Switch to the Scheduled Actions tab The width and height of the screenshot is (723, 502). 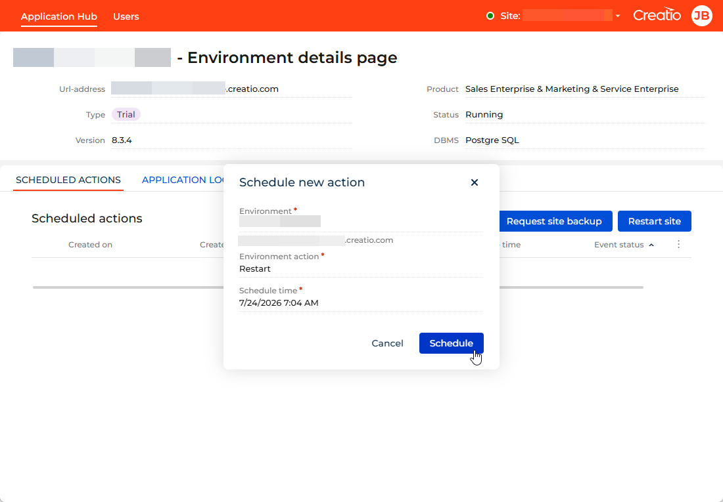(68, 180)
